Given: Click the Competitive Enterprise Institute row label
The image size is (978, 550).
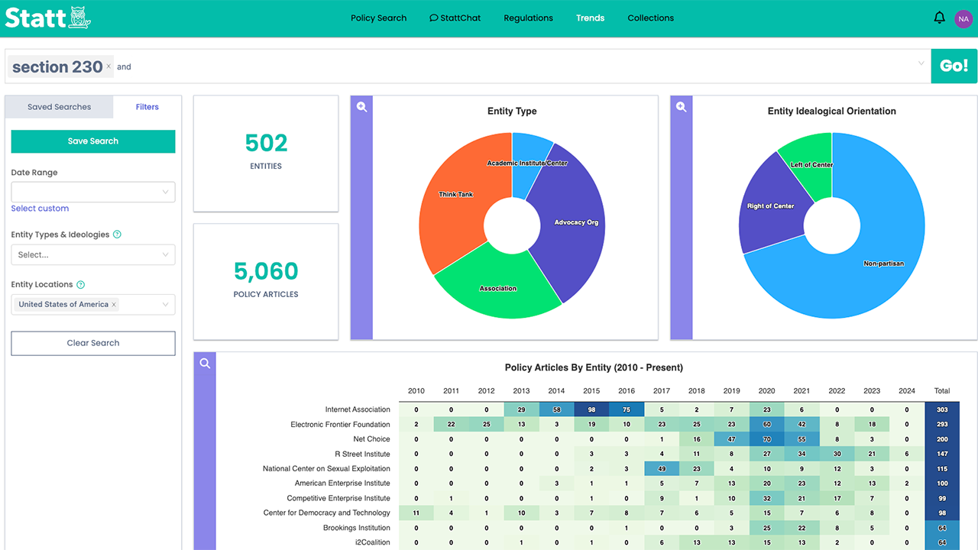Looking at the screenshot, I should (338, 498).
